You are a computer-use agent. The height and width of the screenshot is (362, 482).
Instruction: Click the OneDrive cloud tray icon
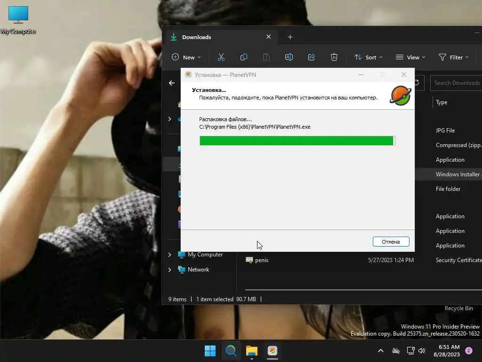(396, 351)
